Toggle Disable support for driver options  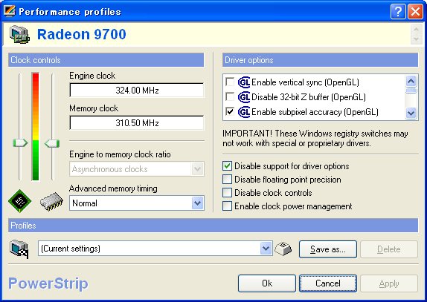[x=227, y=166]
